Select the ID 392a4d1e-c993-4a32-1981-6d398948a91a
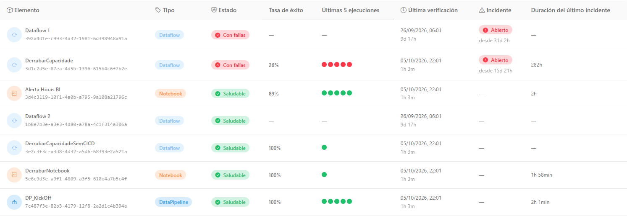 pos(76,39)
